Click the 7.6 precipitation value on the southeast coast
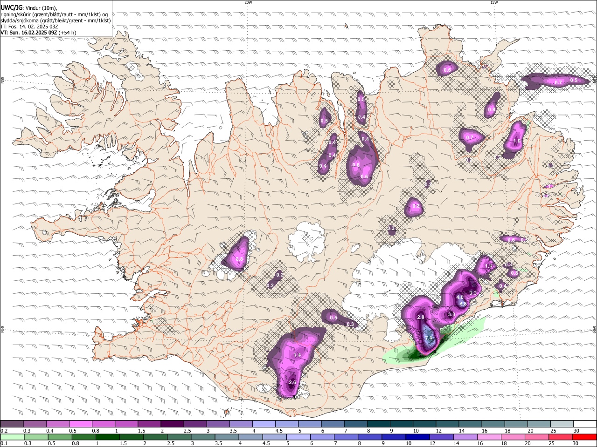Screen dimensions: 597x447 pos(430,338)
